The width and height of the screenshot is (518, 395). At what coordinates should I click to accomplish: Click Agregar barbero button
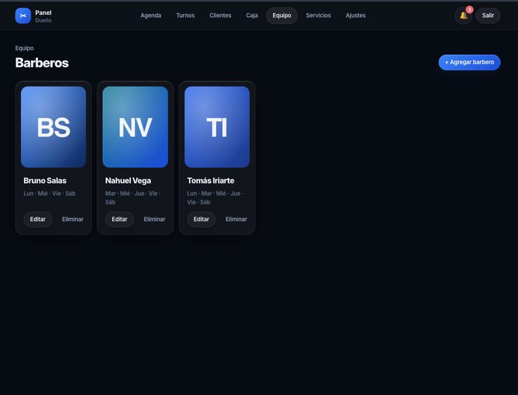pyautogui.click(x=469, y=62)
